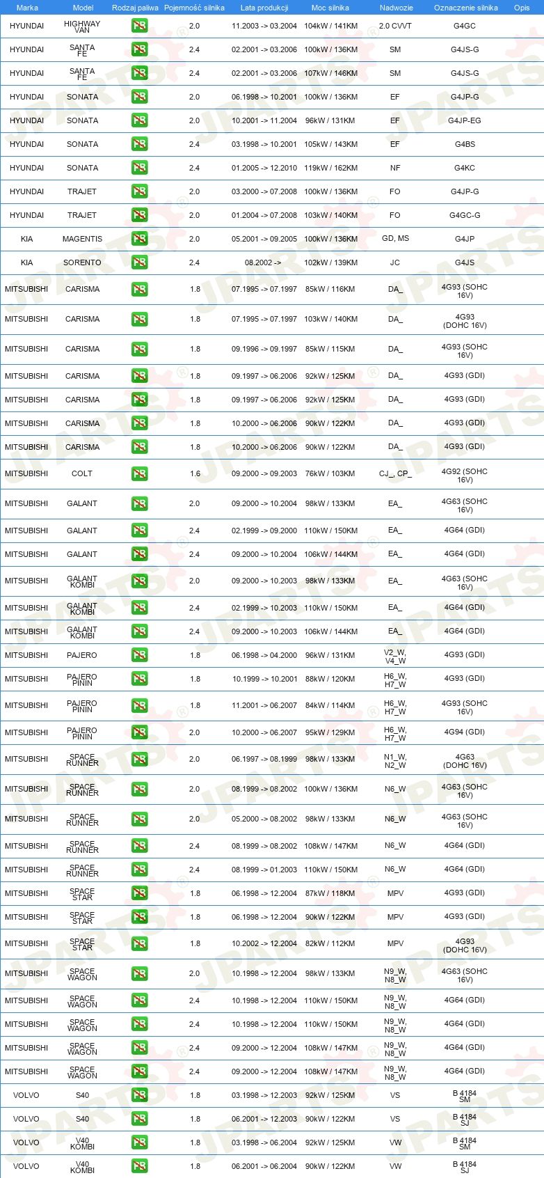The image size is (544, 1178).
Task: Click production years 11.2001 -> 06.2007
Action: click(264, 705)
